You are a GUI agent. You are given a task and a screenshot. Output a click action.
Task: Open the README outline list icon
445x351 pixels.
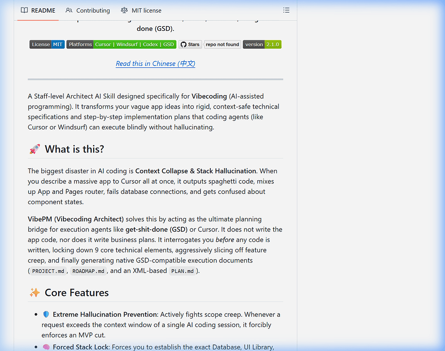point(286,10)
